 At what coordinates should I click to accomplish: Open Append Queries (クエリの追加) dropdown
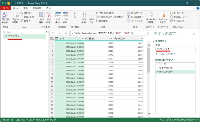[x=135, y=17]
